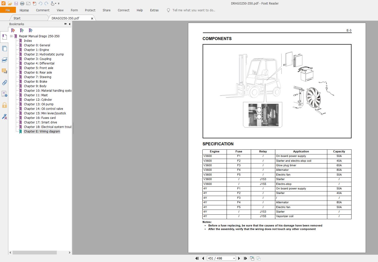Viewport: 378px width, 262px height.
Task: Switch to the Home ribbon tab
Action: [x=24, y=10]
